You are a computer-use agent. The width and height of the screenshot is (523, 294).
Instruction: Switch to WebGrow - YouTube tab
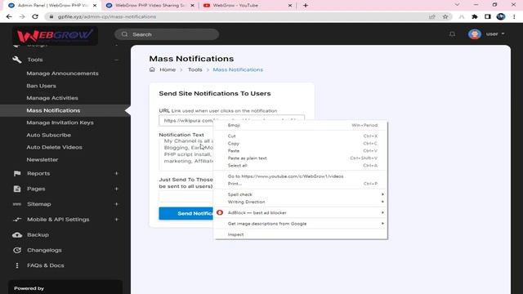(247, 6)
